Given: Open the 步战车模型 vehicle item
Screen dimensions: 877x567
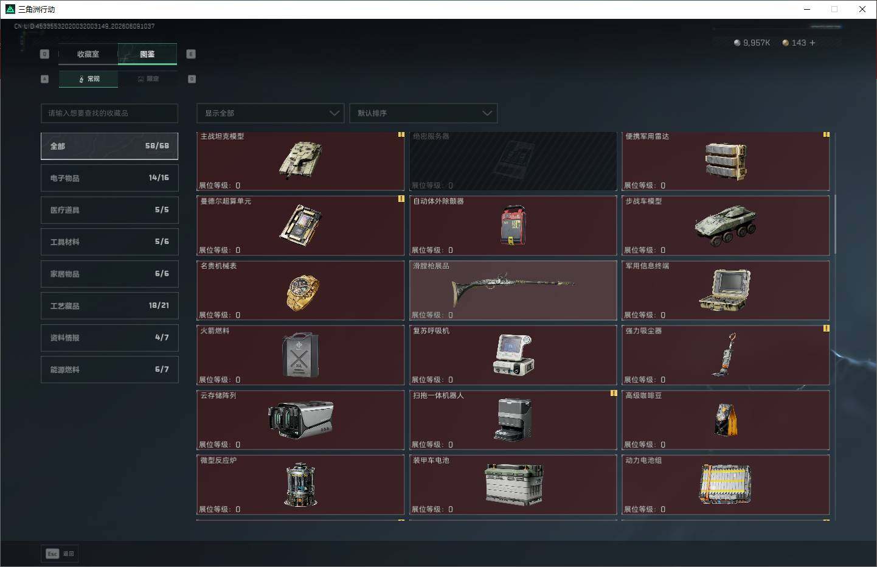Looking at the screenshot, I should point(726,226).
